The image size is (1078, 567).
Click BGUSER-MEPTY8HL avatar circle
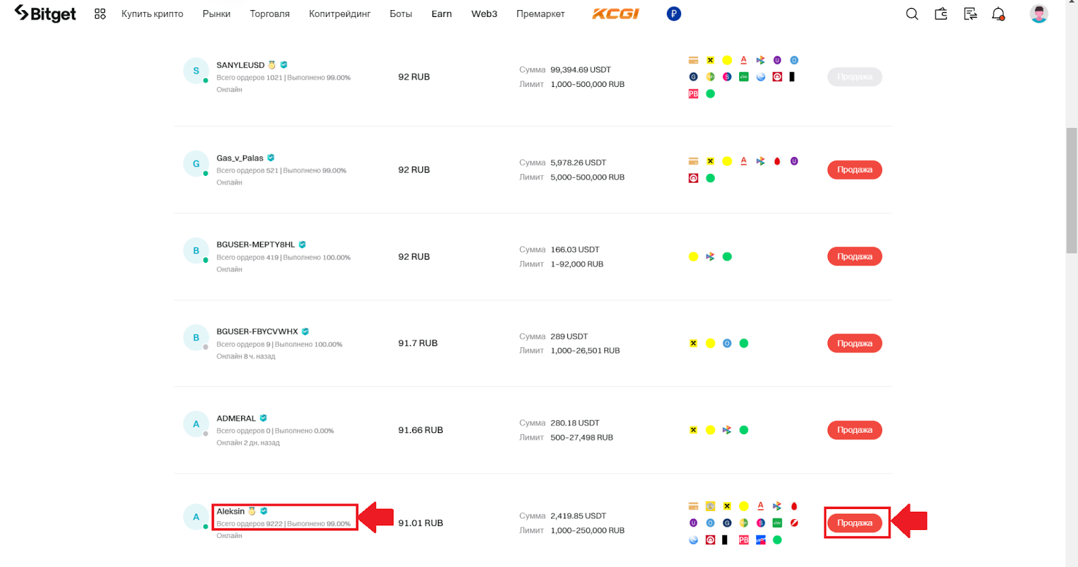pos(196,251)
